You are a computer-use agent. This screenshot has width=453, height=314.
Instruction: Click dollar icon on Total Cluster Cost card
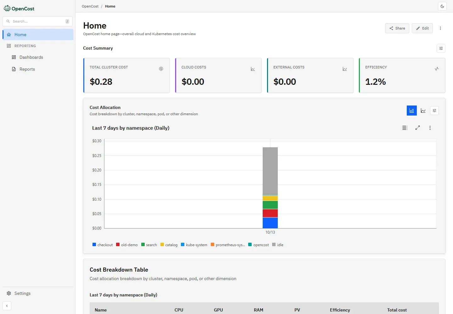[161, 69]
